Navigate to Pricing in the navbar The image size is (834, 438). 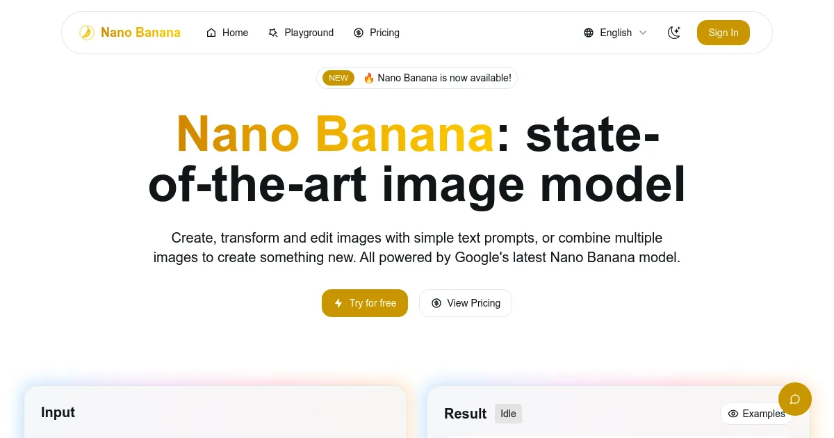[x=384, y=32]
